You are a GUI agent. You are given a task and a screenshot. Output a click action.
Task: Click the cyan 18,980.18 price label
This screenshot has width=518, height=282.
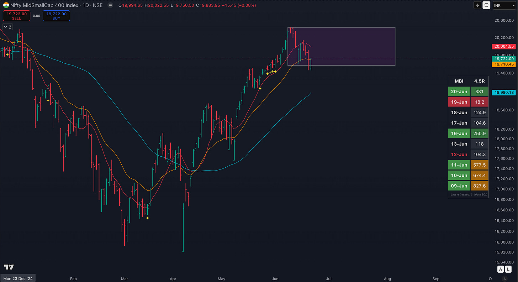[504, 92]
